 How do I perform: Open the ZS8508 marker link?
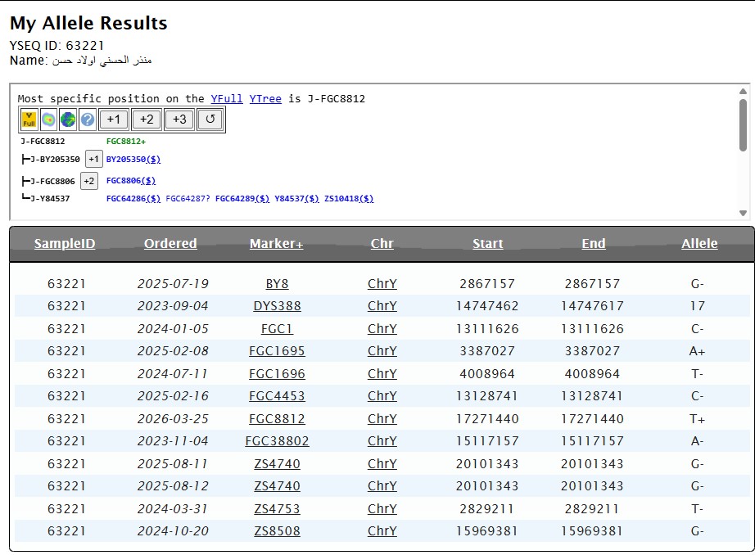pos(277,531)
